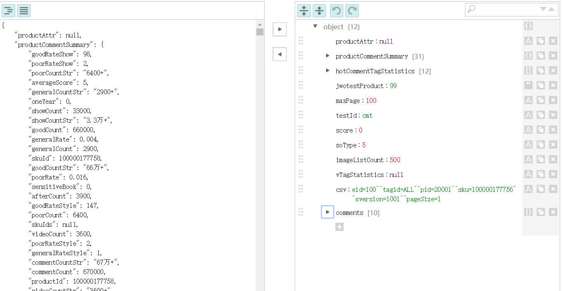Click "showCountStr": "3.3万+" line in text panel

pos(70,120)
